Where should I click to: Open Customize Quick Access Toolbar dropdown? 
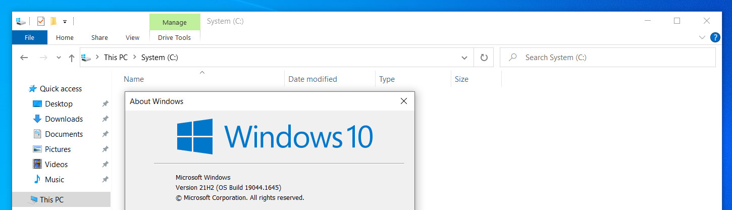pos(65,22)
